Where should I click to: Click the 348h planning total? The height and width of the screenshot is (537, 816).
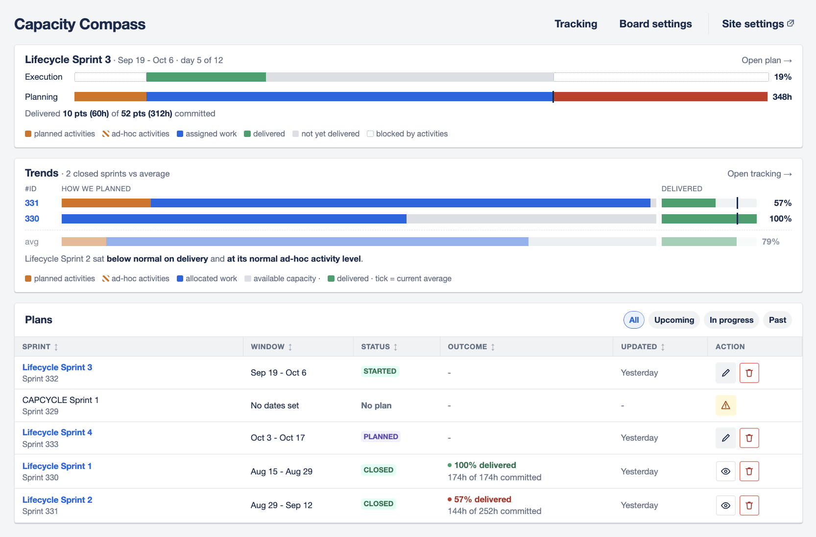pos(782,97)
